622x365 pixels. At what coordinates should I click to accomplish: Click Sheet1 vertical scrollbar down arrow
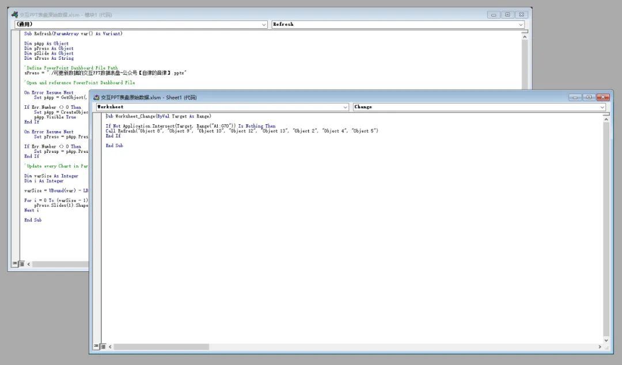(x=605, y=340)
